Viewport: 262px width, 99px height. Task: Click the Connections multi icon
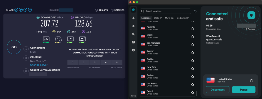pyautogui.click(x=26, y=49)
